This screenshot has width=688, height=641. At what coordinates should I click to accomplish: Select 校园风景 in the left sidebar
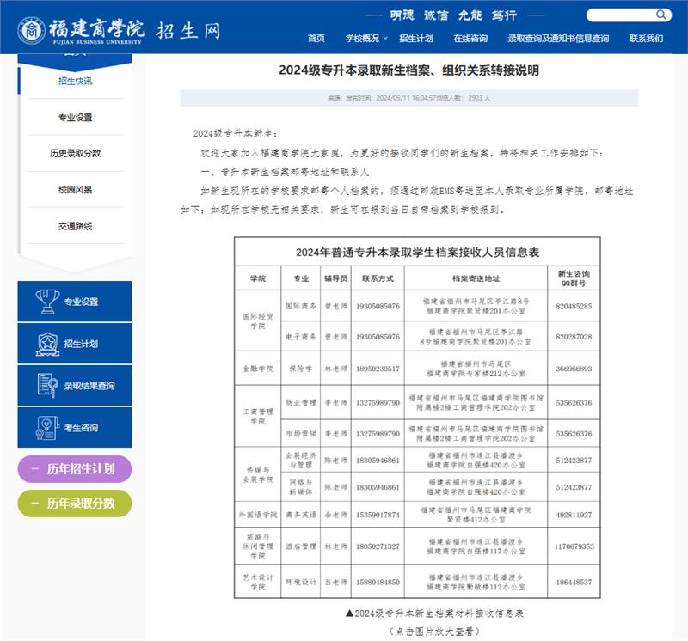75,189
